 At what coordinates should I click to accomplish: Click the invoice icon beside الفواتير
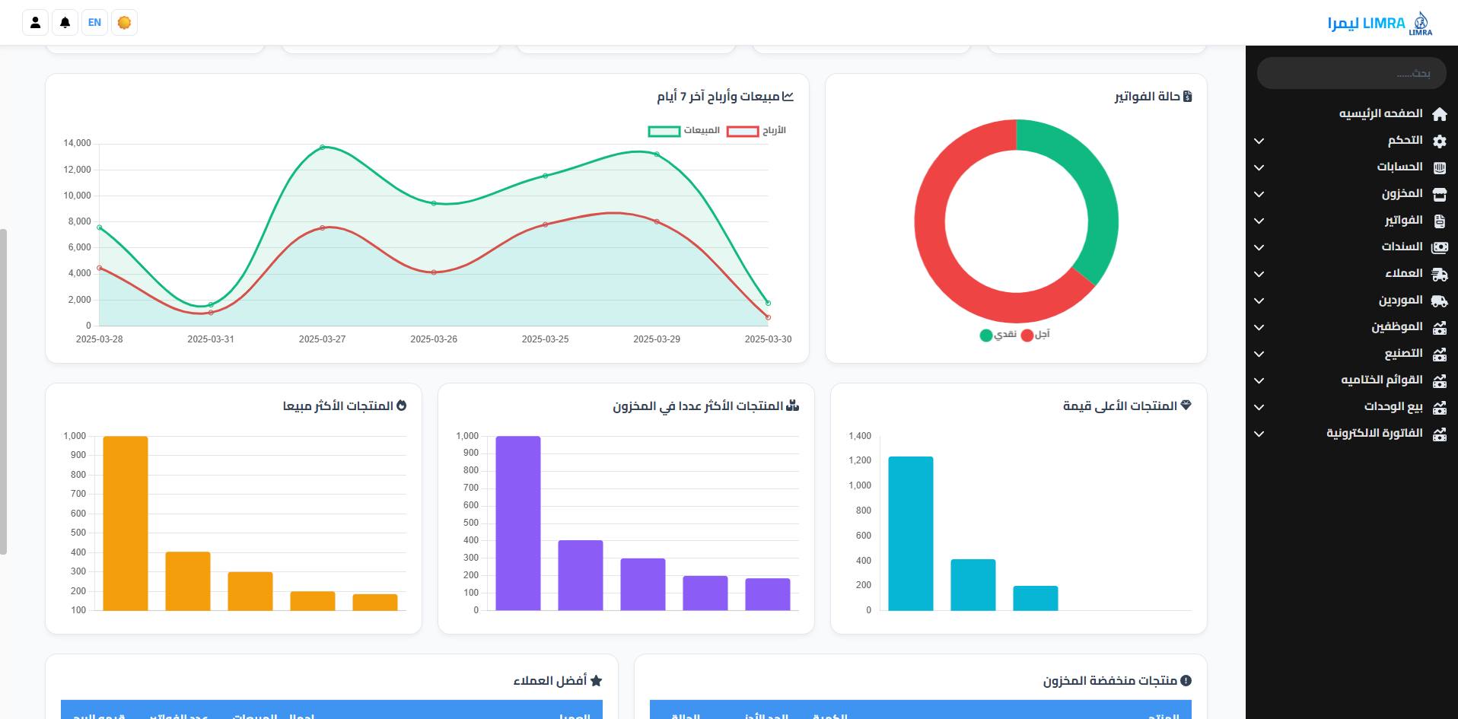(x=1439, y=221)
